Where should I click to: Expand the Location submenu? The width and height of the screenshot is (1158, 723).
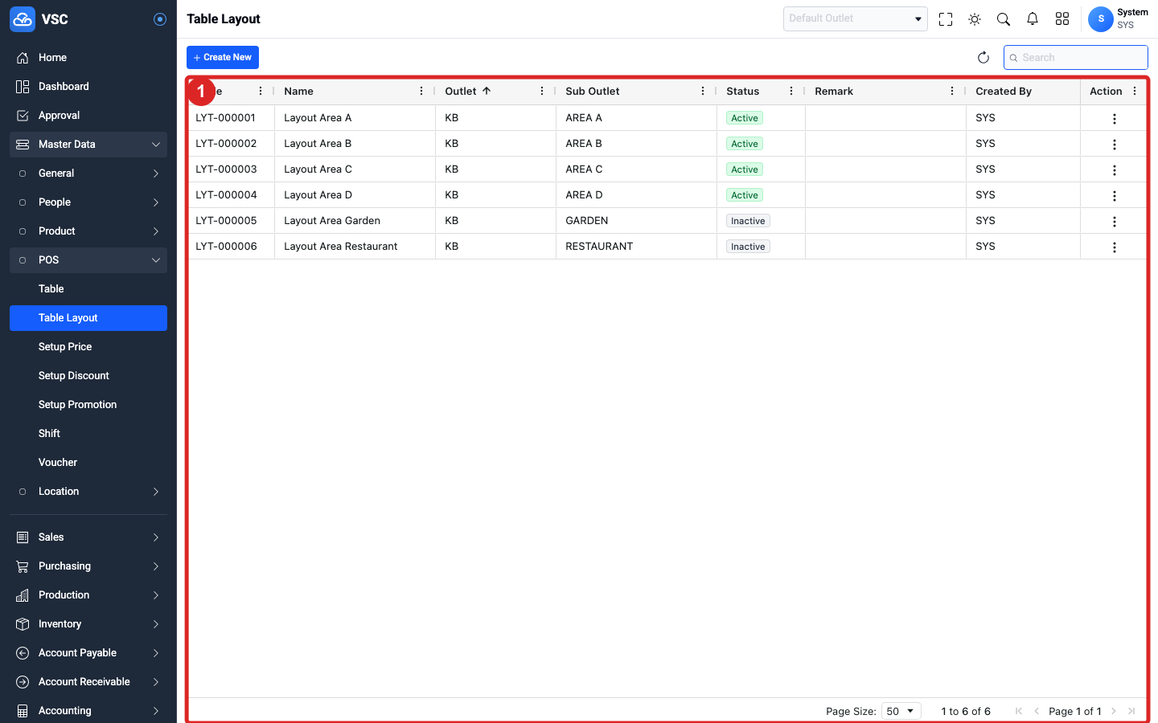[x=88, y=492]
